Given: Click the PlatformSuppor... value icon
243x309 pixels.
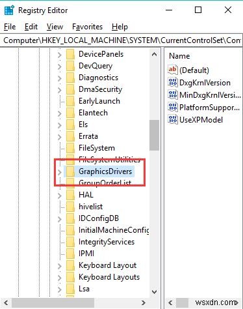Looking at the screenshot, I should 173,107.
